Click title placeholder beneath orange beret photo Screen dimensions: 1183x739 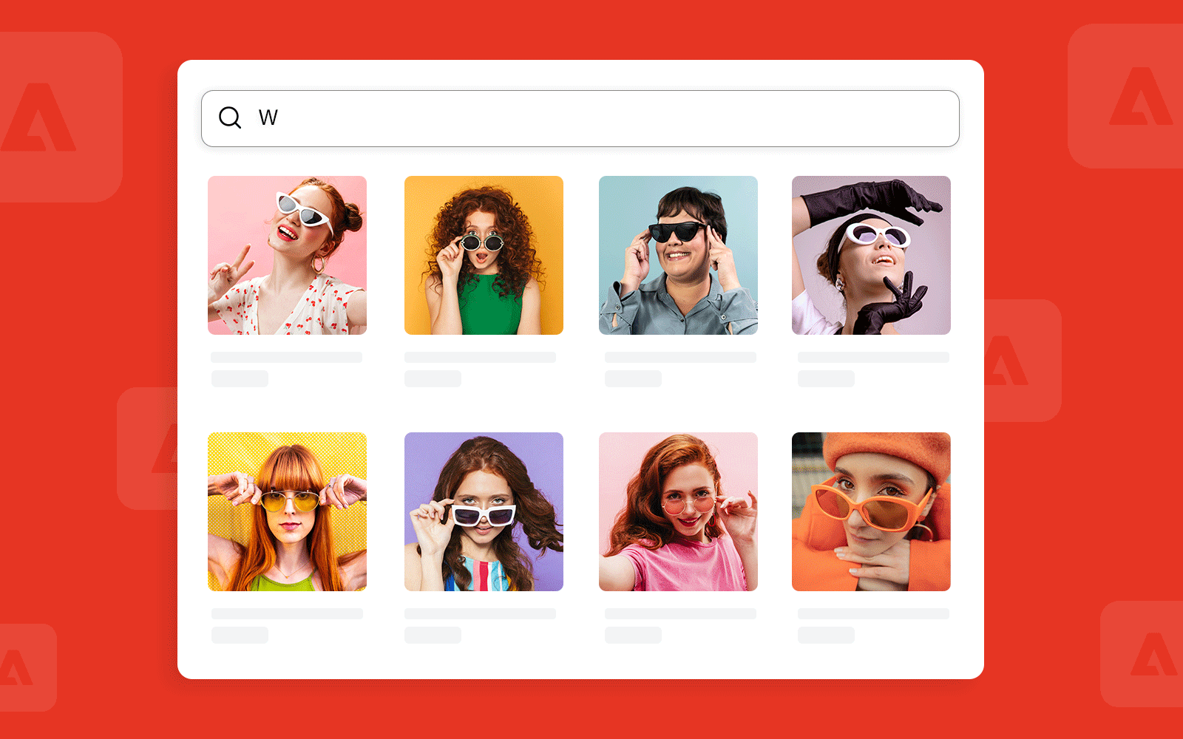[873, 613]
